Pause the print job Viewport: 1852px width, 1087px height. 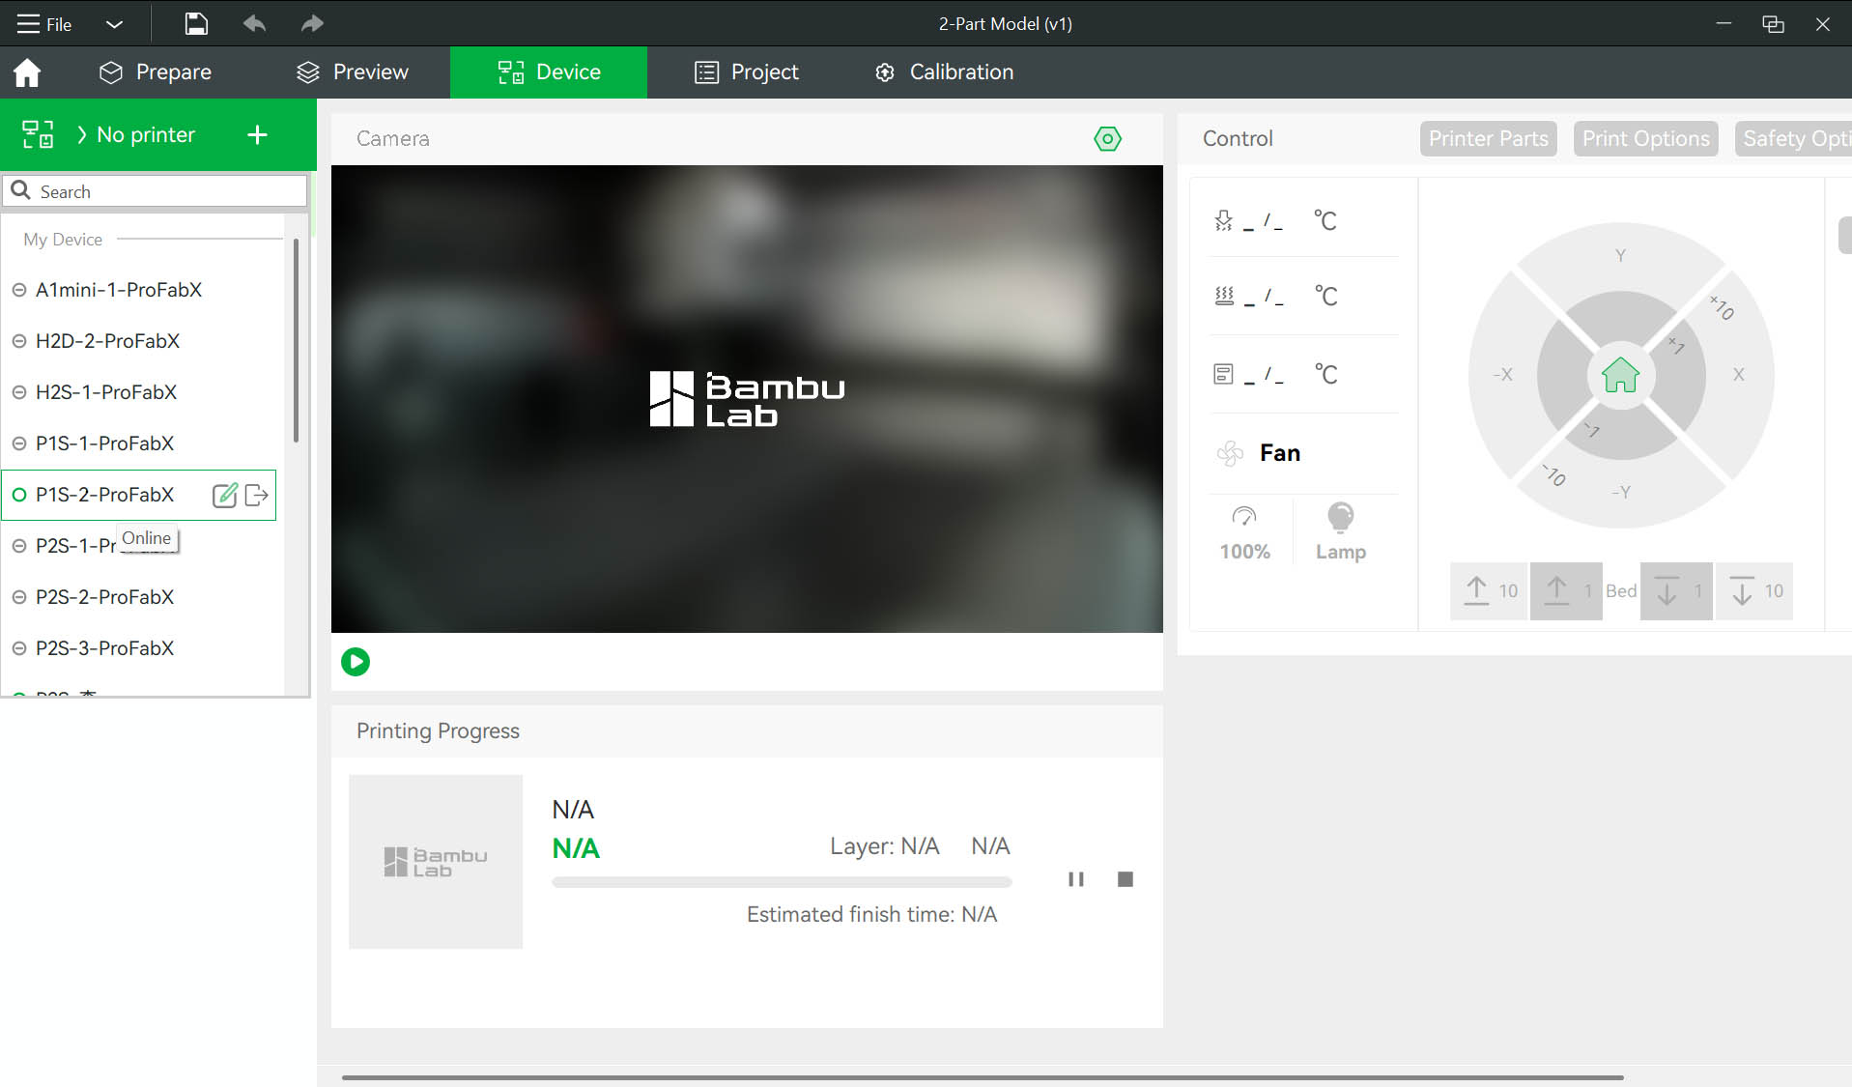click(x=1075, y=879)
